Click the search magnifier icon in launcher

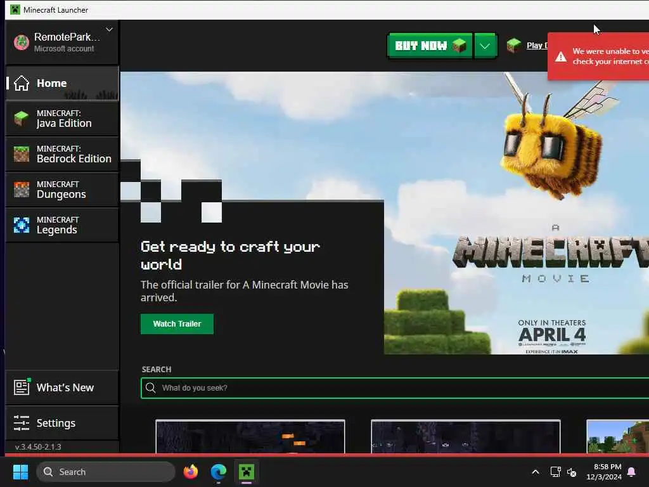[x=151, y=387]
